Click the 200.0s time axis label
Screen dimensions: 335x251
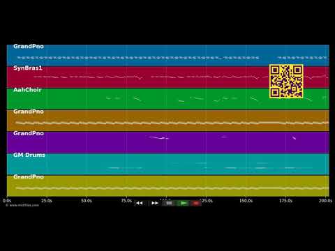tap(325, 201)
